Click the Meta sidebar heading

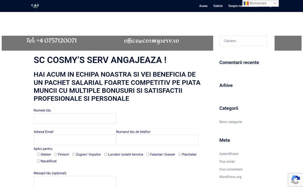point(225,140)
